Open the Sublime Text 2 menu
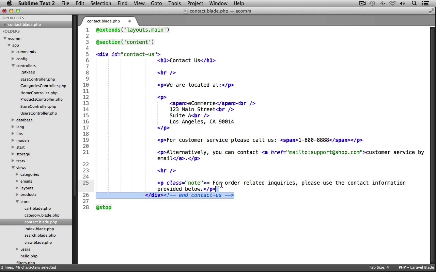The image size is (436, 272). tap(36, 3)
